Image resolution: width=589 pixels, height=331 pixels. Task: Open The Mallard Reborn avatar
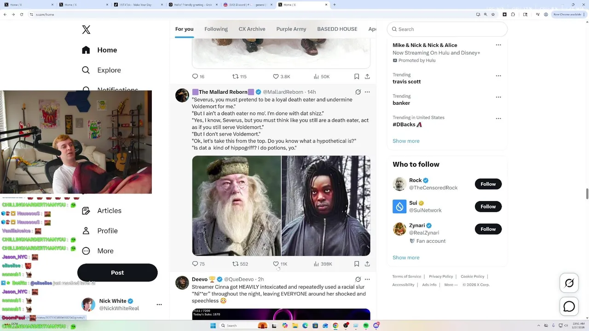pyautogui.click(x=182, y=95)
